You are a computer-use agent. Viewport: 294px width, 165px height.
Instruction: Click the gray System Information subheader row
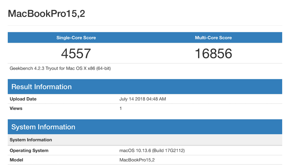[145, 140]
